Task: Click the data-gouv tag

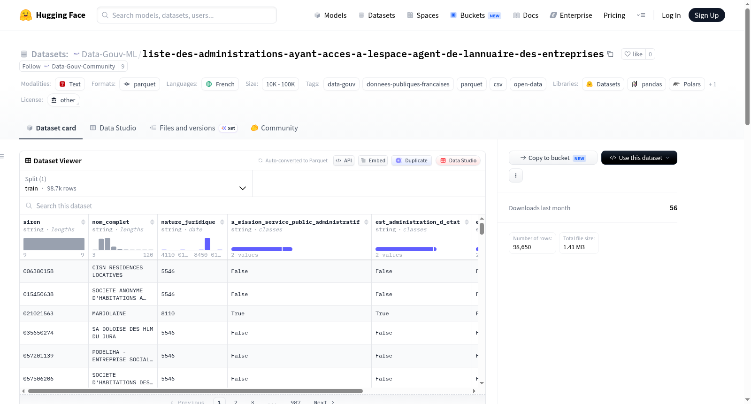Action: (341, 84)
